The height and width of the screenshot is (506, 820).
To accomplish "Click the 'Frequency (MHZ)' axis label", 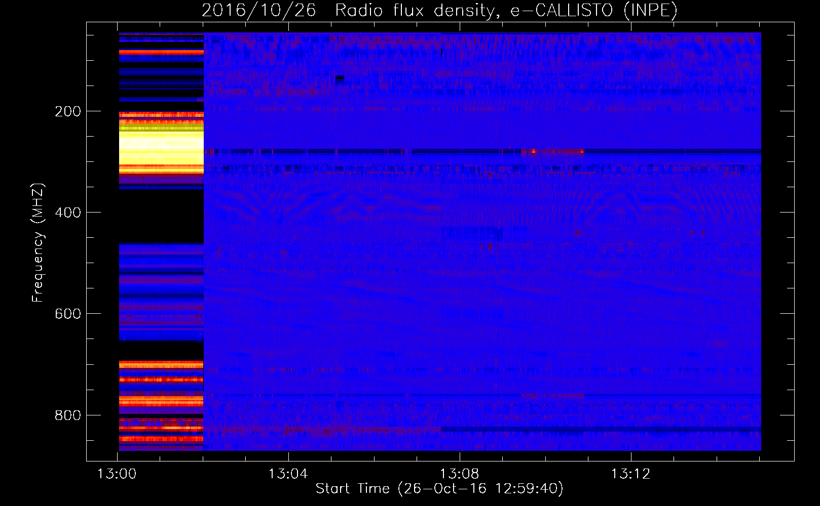I will (x=38, y=243).
